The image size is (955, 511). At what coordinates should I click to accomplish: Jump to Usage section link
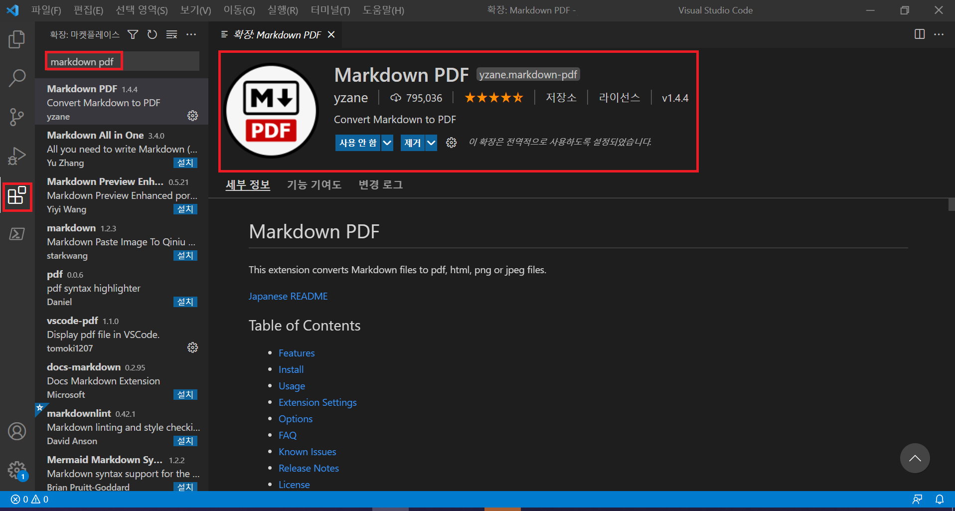point(292,386)
